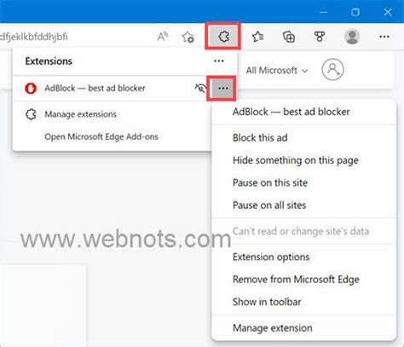Viewport: 404px width, 347px height.
Task: Open AdBlock more actions button
Action: point(223,89)
